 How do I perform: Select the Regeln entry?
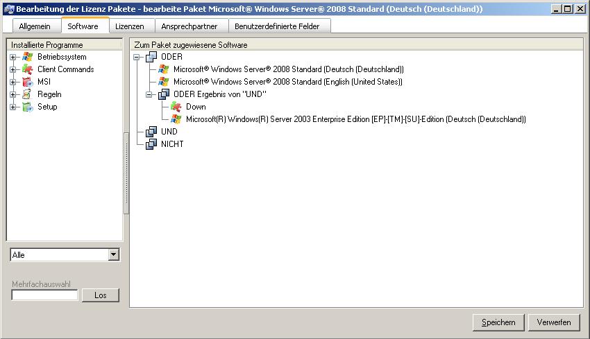49,94
